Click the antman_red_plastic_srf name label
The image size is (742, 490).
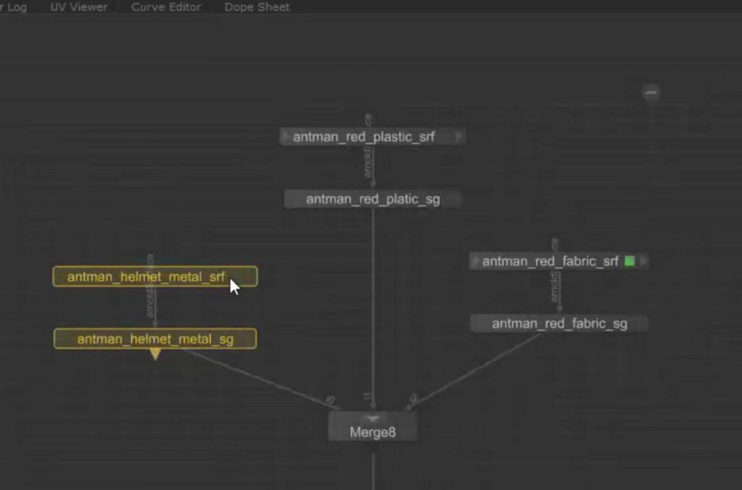click(364, 136)
